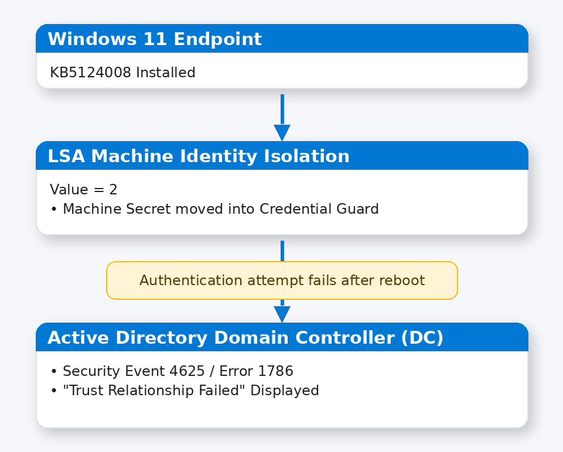Click the Authentication attempt fails after reboot label

pyautogui.click(x=282, y=280)
